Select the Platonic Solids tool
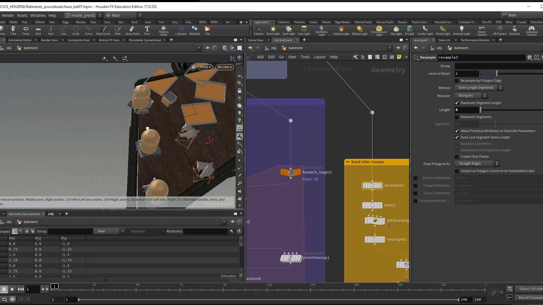Viewport: 543px width, 305px height. (164, 31)
